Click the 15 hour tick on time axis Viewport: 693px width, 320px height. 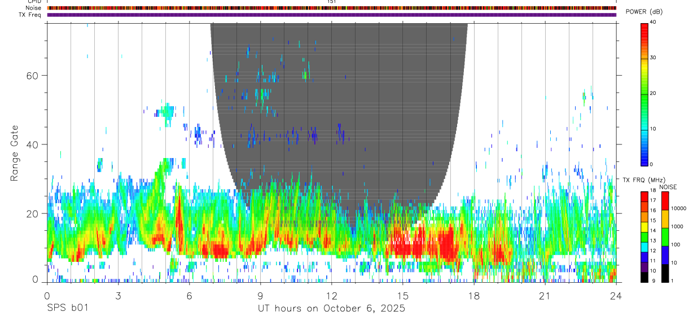pyautogui.click(x=402, y=296)
